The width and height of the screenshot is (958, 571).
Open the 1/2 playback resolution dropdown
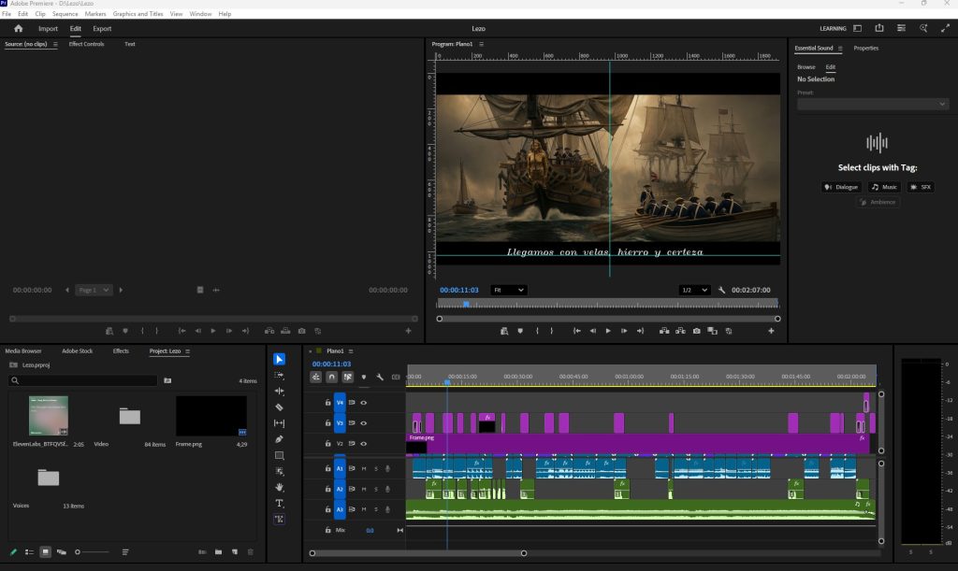tap(694, 291)
